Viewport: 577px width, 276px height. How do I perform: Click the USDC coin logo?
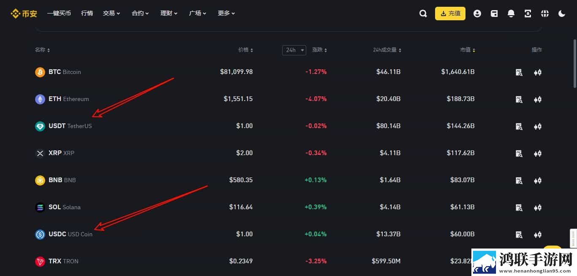(x=40, y=234)
